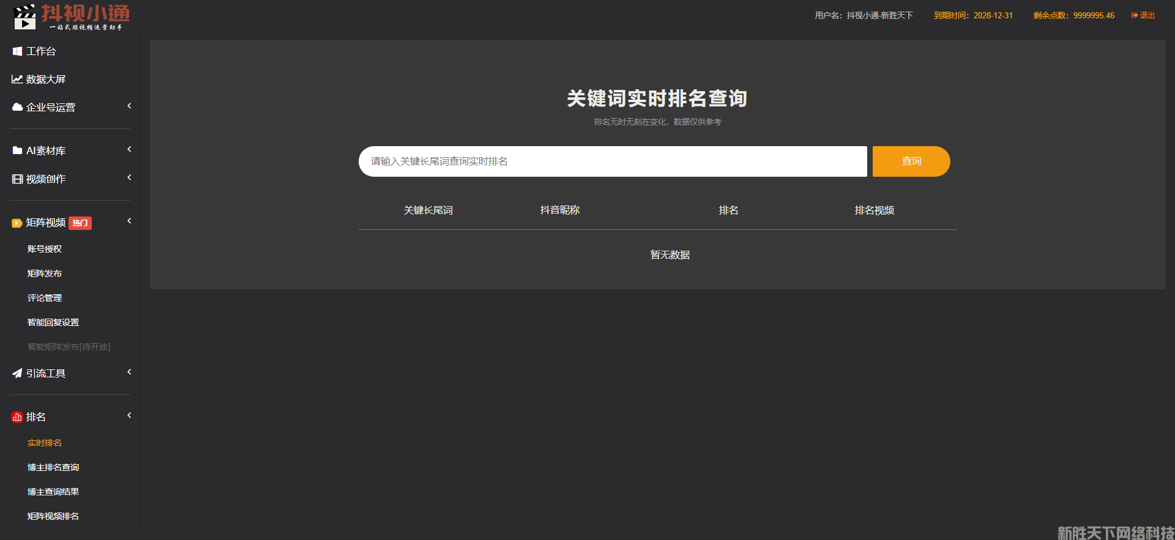Click the 矩阵视频 yellow play icon
1175x540 pixels.
(17, 223)
